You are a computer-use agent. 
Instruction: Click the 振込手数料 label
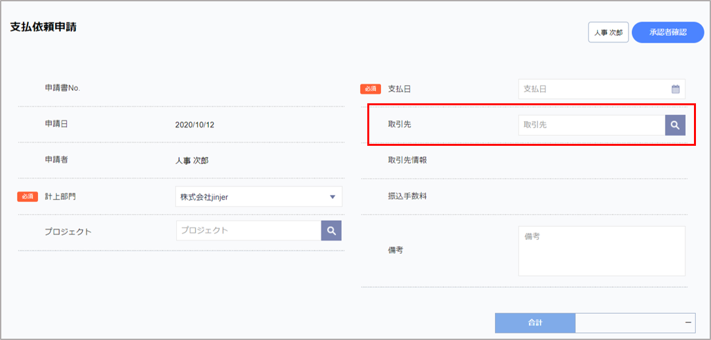click(x=407, y=196)
